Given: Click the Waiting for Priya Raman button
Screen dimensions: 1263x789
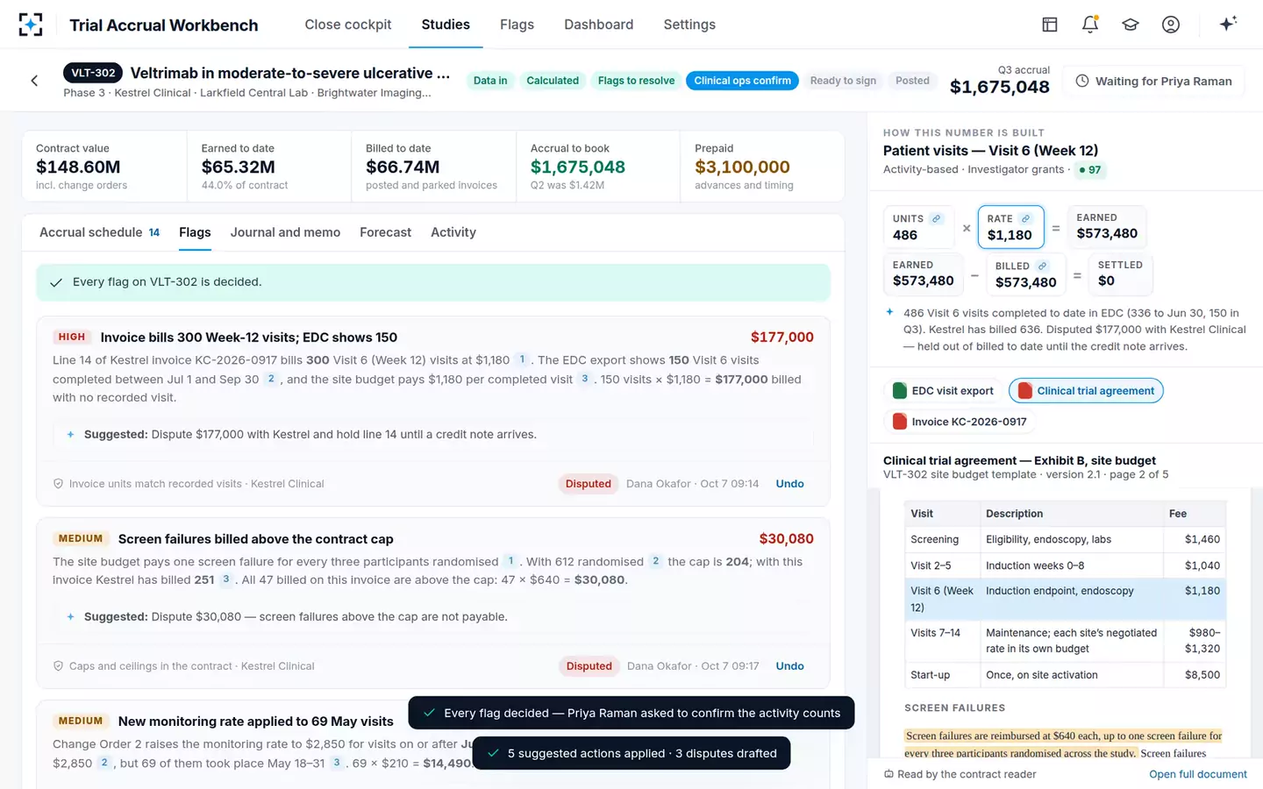Looking at the screenshot, I should click(1153, 81).
